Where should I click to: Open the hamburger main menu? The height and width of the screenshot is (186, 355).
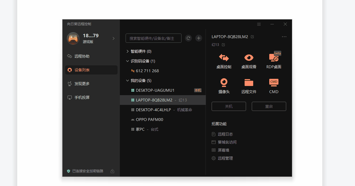[259, 24]
